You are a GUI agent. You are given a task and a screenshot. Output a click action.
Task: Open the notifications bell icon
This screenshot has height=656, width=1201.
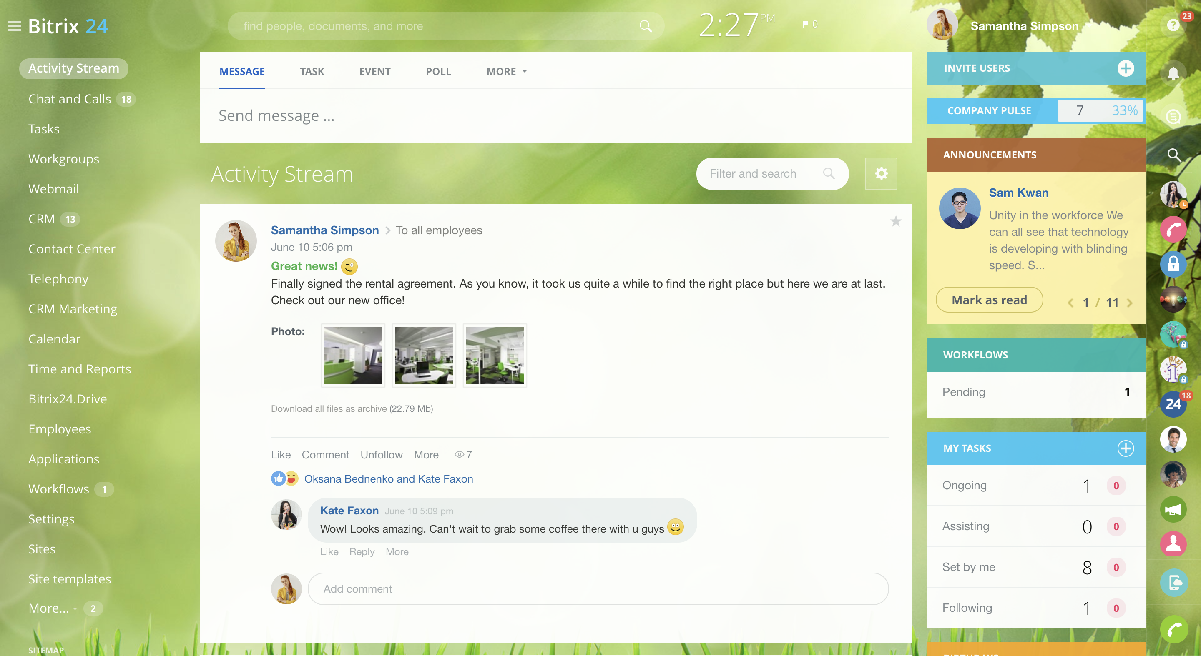[1174, 73]
